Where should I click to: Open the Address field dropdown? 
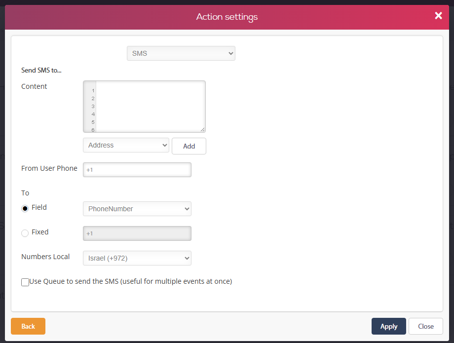[126, 145]
